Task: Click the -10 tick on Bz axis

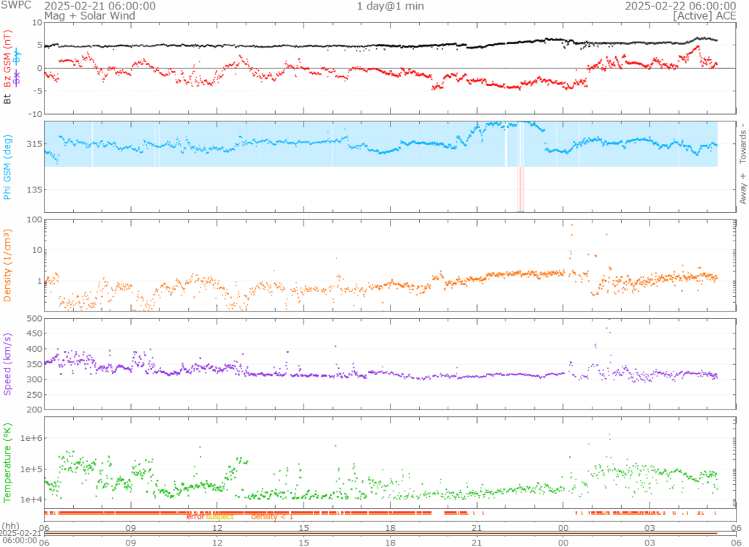Action: (35, 113)
